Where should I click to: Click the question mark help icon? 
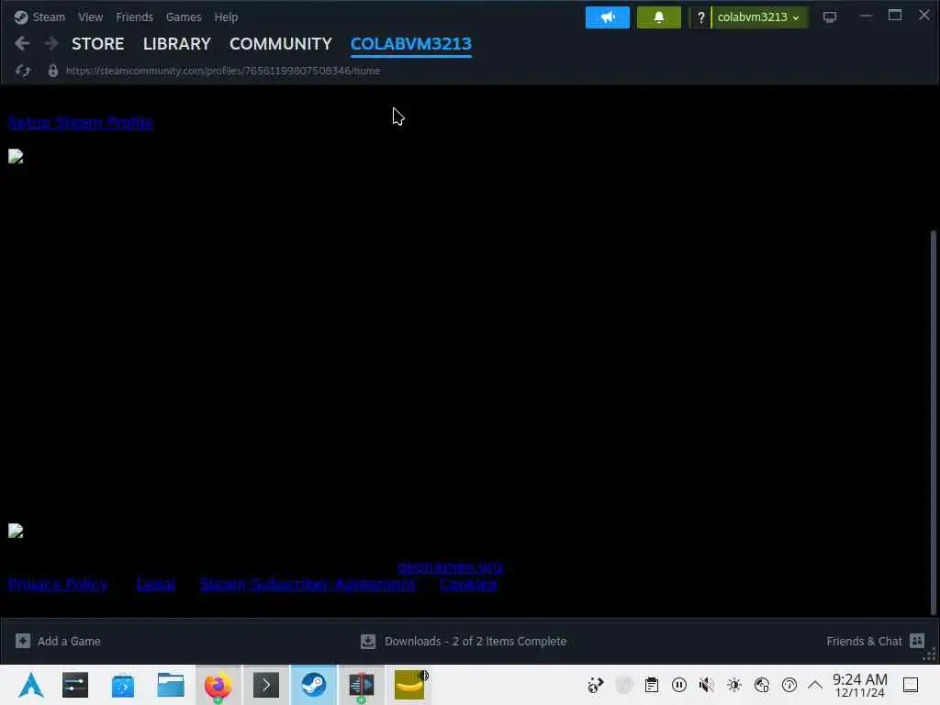point(700,17)
